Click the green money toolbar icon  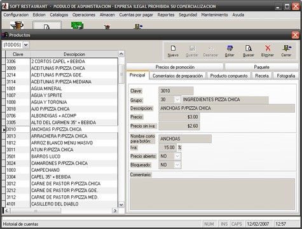(x=77, y=25)
